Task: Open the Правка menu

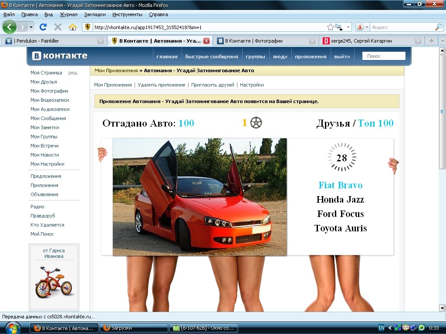Action: point(29,14)
